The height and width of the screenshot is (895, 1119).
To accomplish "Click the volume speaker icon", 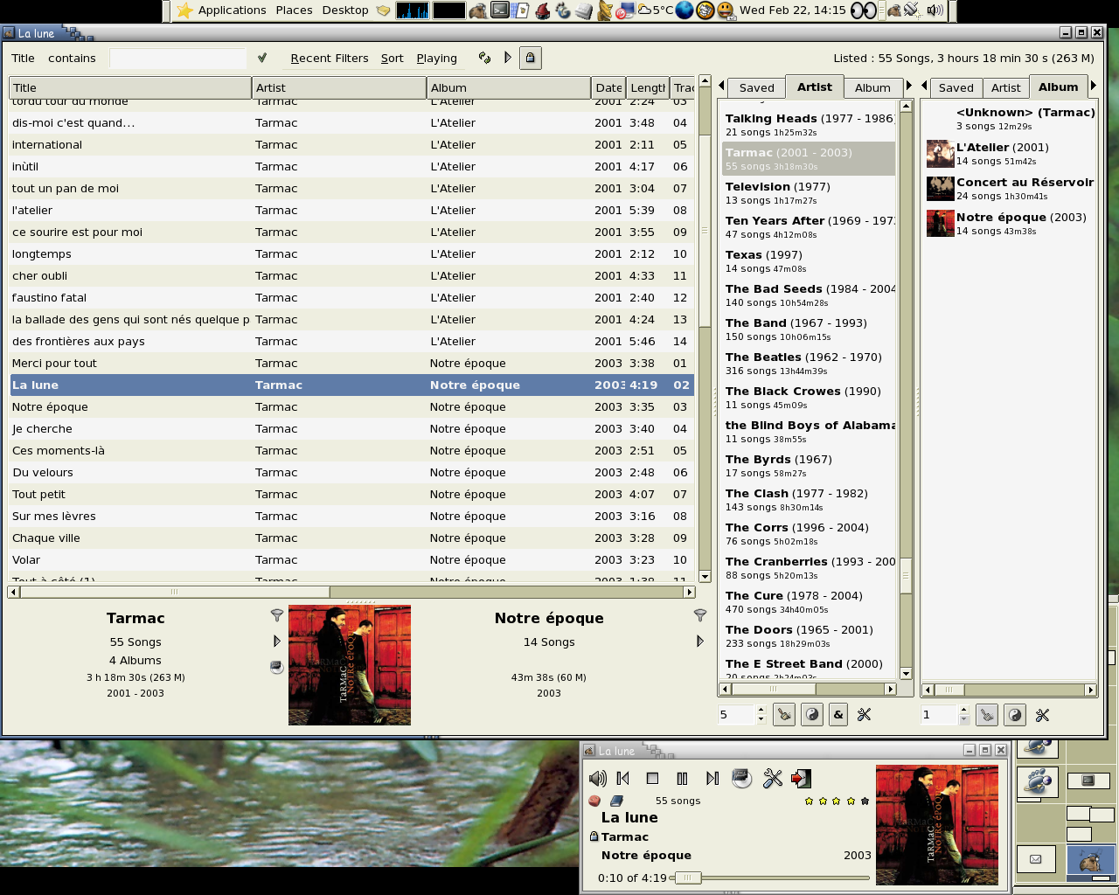I will coord(598,778).
